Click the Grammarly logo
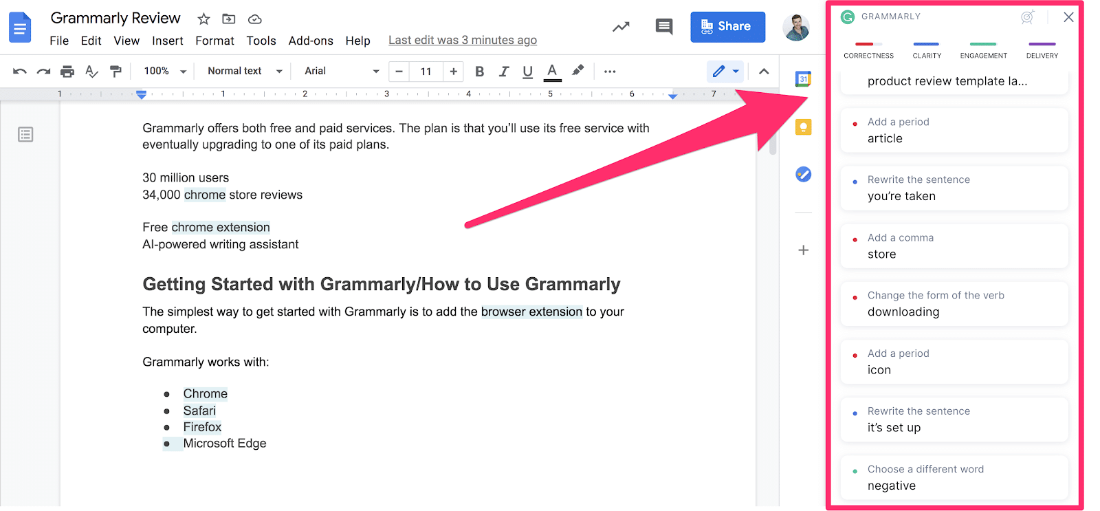 (x=848, y=17)
